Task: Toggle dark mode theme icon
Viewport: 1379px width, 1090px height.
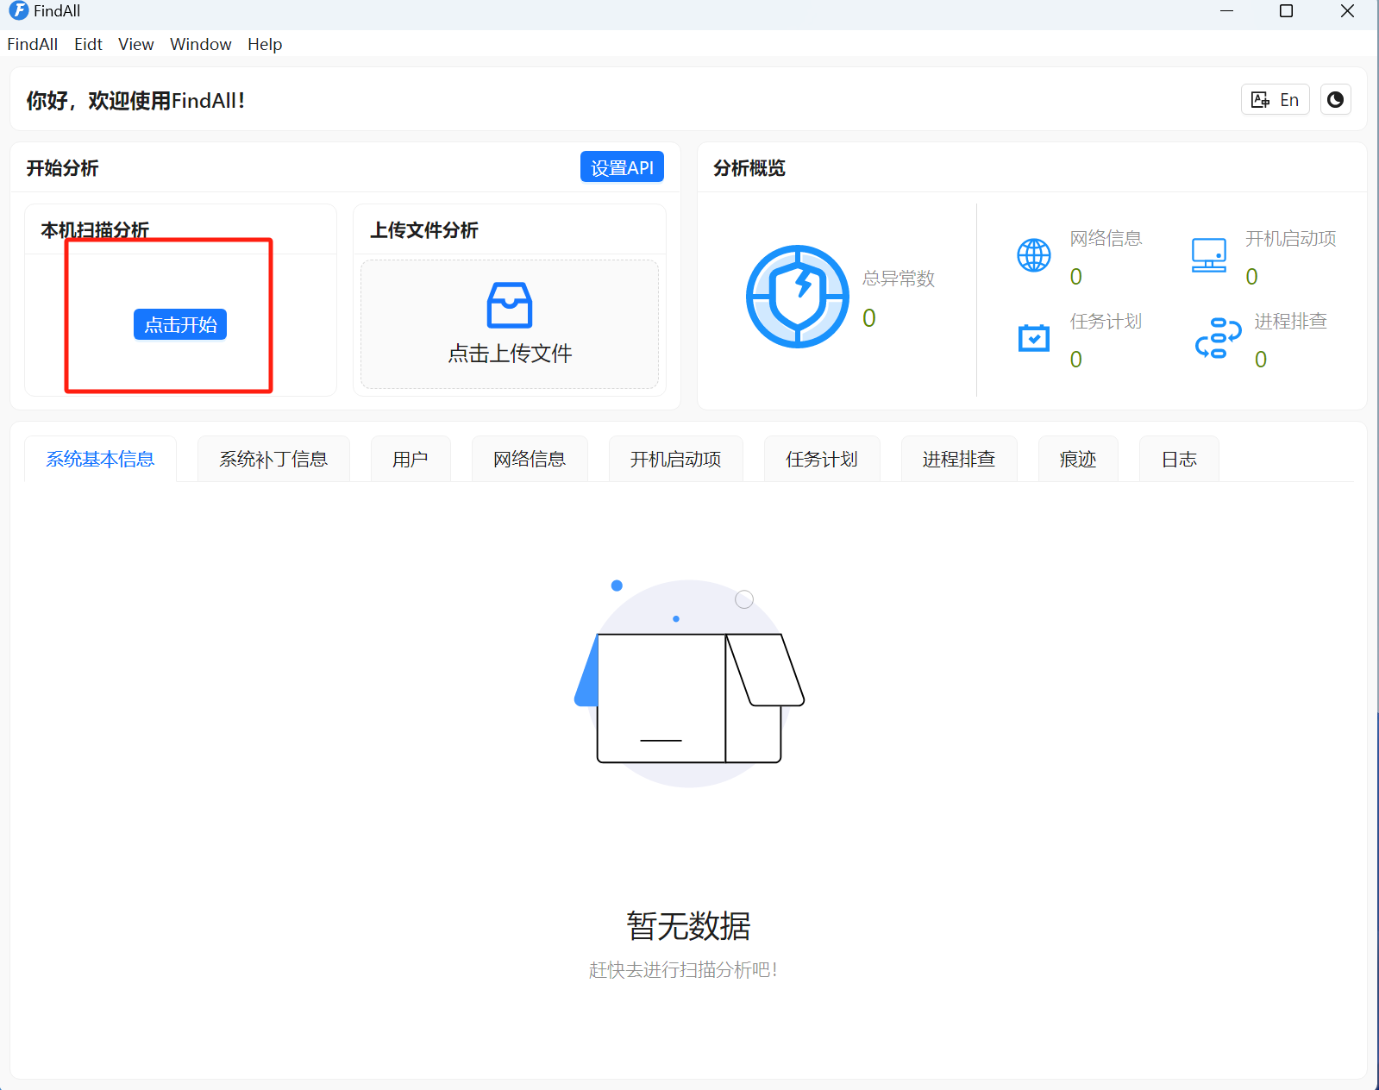Action: click(x=1335, y=100)
